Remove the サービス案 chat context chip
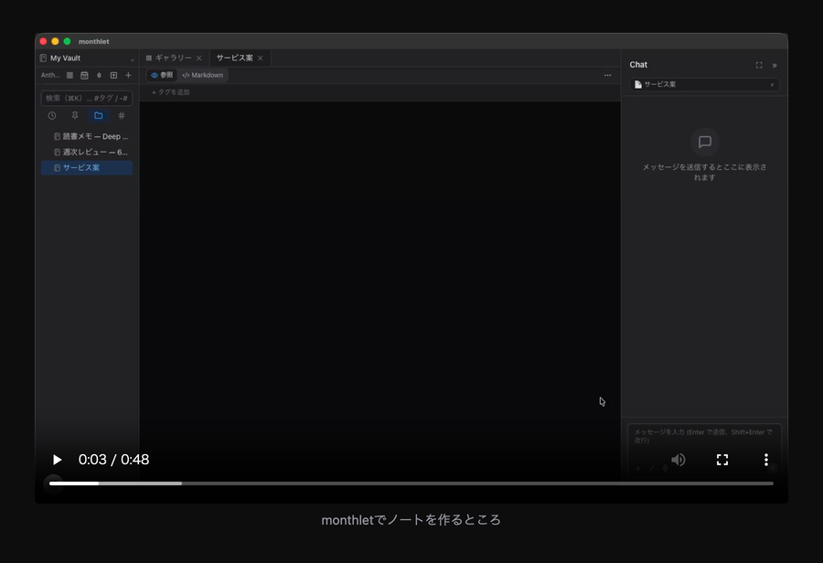Viewport: 823px width, 563px height. [x=772, y=84]
